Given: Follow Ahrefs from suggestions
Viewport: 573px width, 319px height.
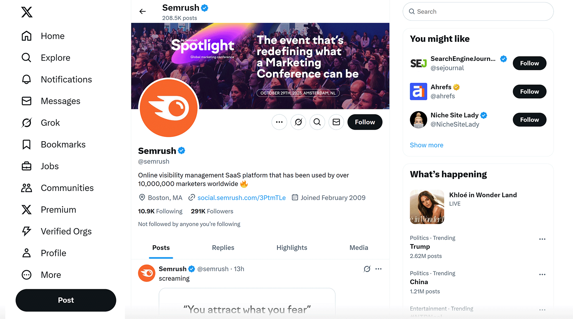Looking at the screenshot, I should pos(529,91).
